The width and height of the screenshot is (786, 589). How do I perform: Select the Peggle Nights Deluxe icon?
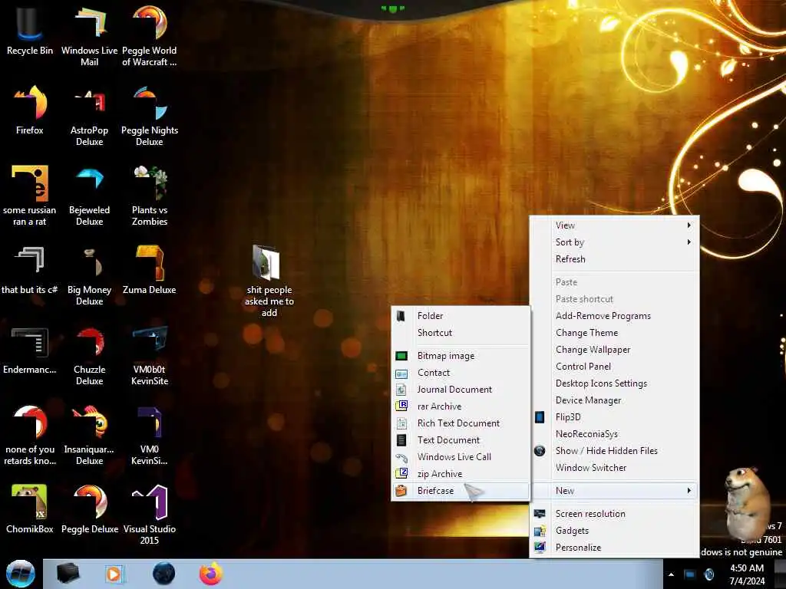pos(150,115)
